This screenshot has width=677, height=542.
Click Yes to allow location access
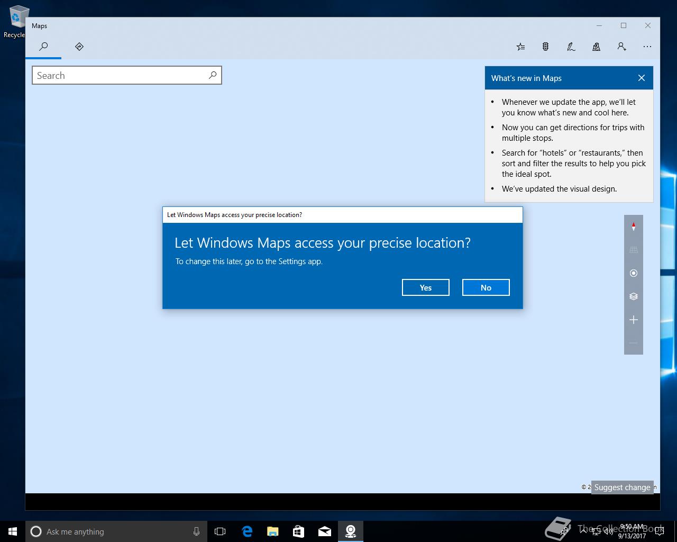click(x=426, y=287)
